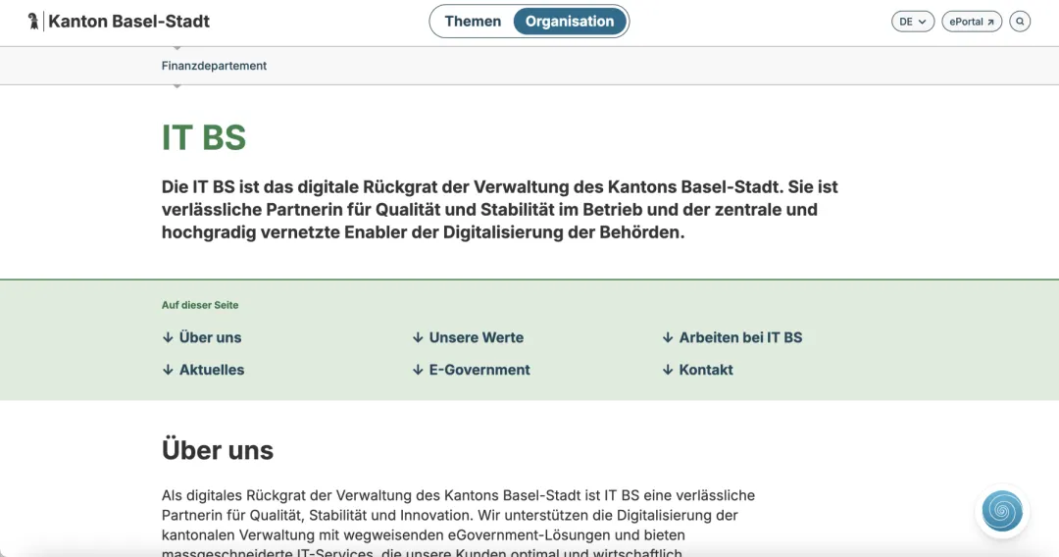
Task: Jump to the Unsere Werte section
Action: click(476, 337)
